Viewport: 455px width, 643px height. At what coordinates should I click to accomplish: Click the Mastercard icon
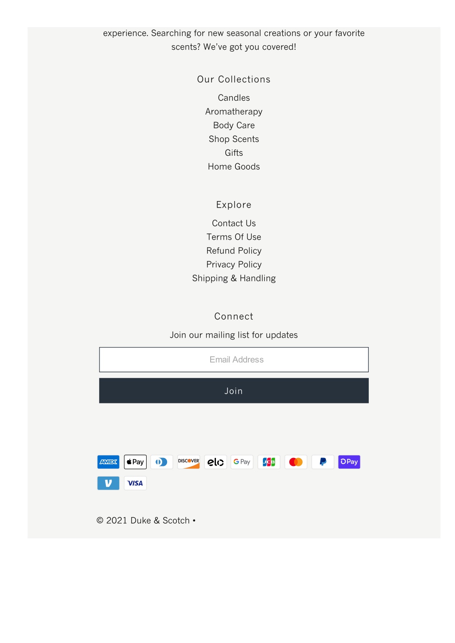(296, 462)
